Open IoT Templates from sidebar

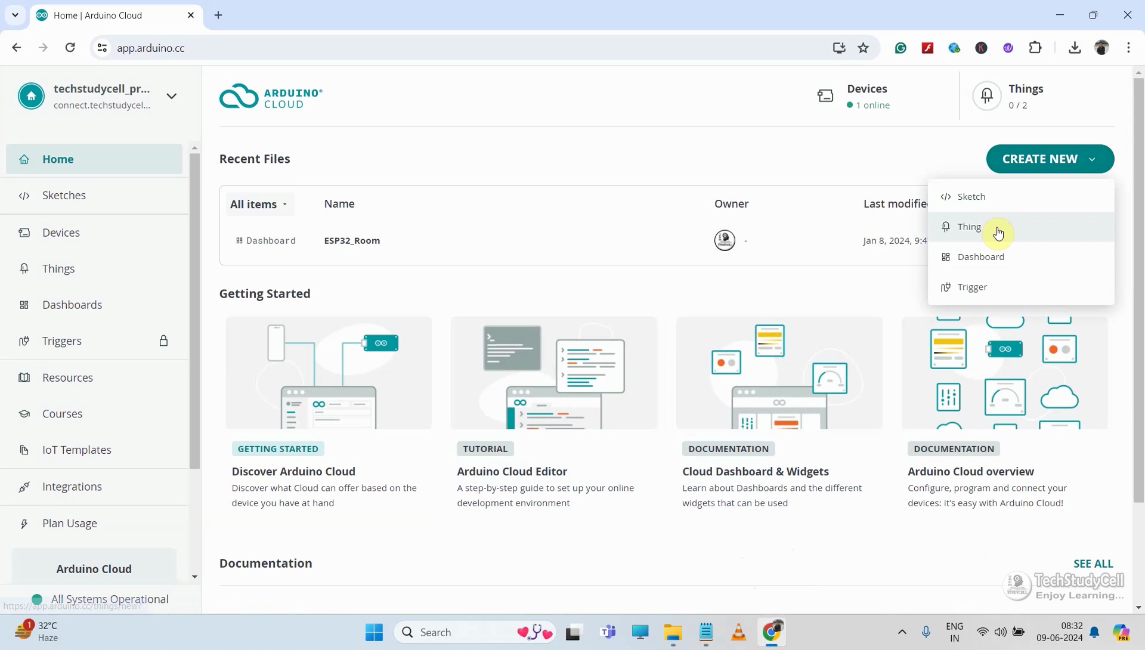76,450
